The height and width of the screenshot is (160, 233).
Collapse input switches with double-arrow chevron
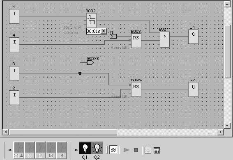coord(10,150)
